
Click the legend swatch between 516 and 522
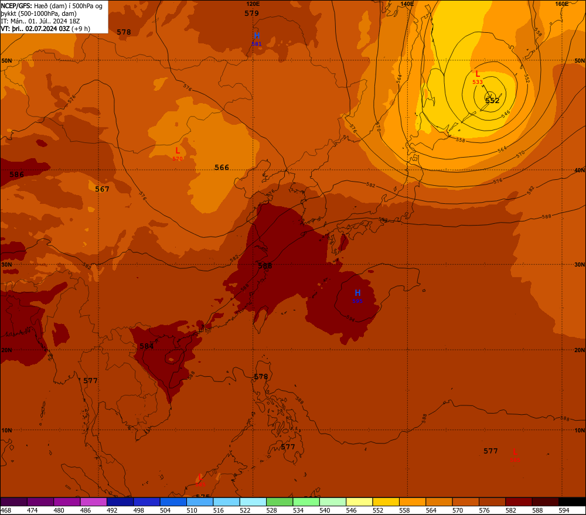click(x=226, y=502)
